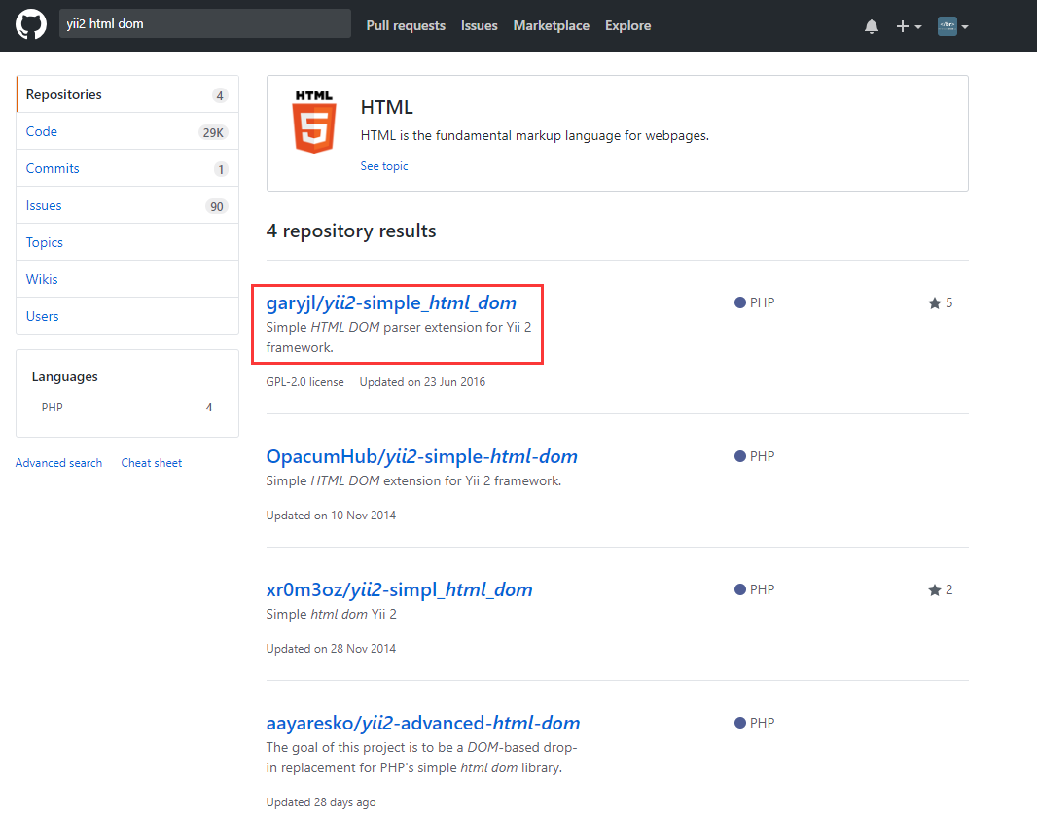Go to Marketplace in the header
Viewport: 1037px width, 818px height.
551,26
